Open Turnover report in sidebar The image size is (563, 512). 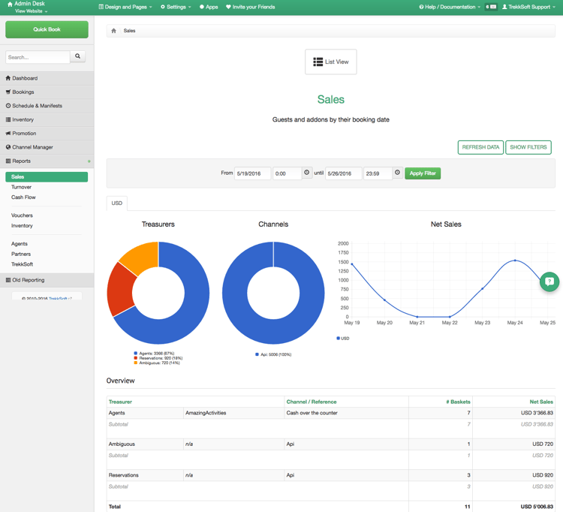pyautogui.click(x=21, y=187)
